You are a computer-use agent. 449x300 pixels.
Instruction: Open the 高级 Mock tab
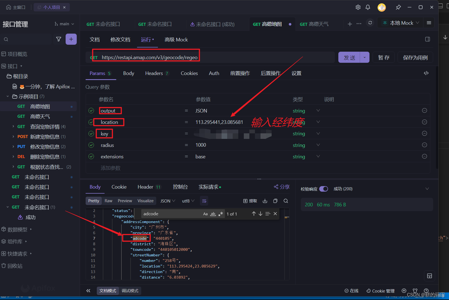pyautogui.click(x=176, y=39)
